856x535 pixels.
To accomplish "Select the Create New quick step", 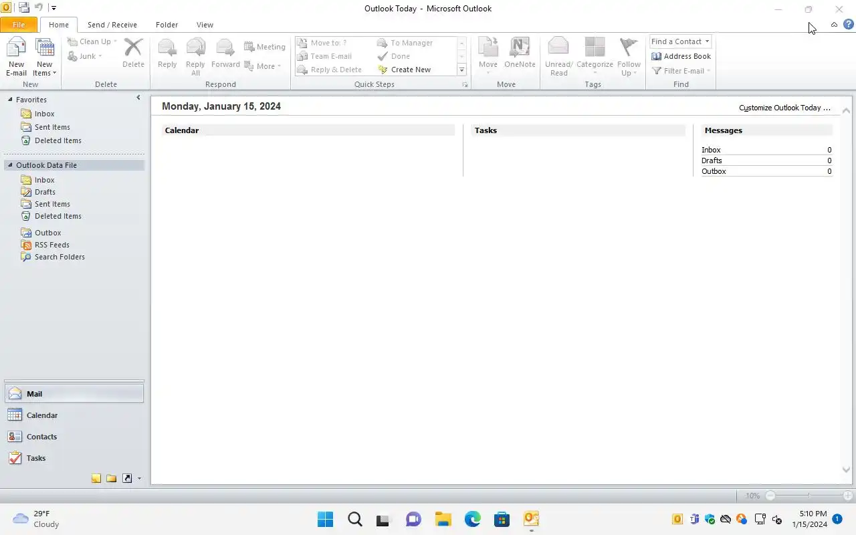I will coord(405,70).
